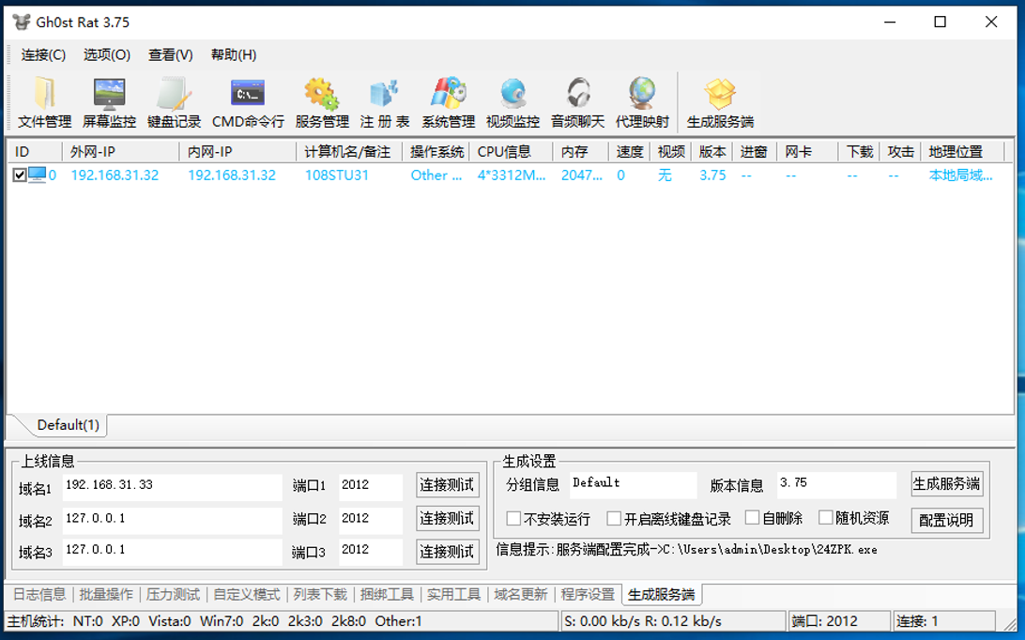Open the 查看(V) menu
Viewport: 1025px width, 640px height.
click(x=170, y=55)
